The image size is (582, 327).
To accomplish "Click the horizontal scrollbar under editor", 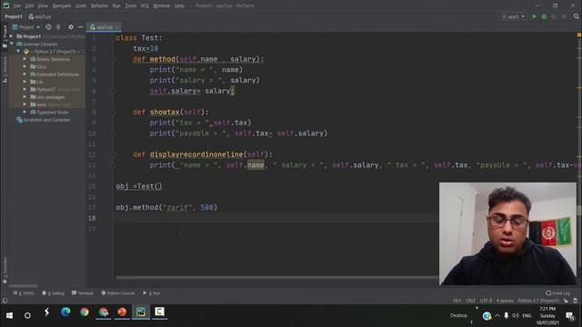I will (x=276, y=277).
